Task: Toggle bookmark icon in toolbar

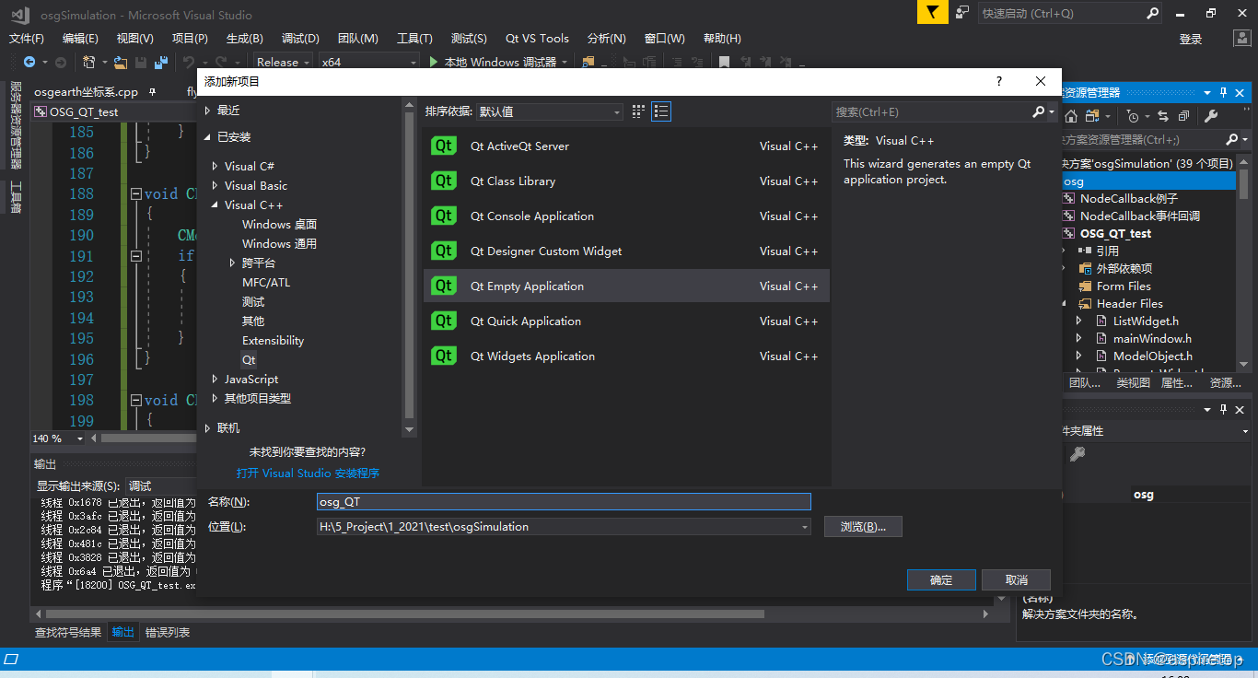Action: (x=724, y=62)
